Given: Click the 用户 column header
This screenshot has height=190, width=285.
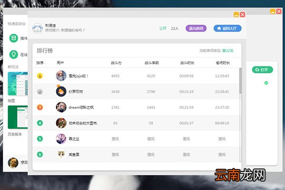Looking at the screenshot, I should click(x=60, y=63).
